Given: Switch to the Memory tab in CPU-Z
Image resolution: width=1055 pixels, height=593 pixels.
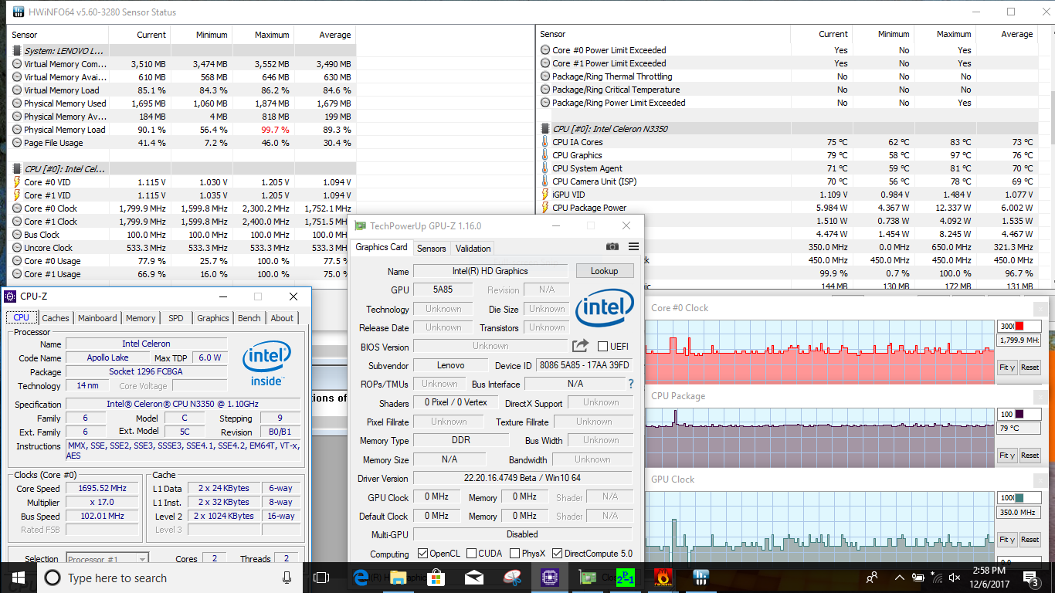Looking at the screenshot, I should click(141, 317).
